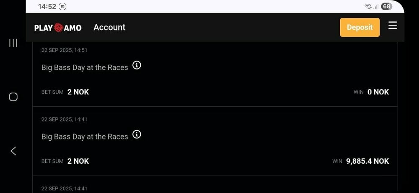Viewport: 419px width, 193px height.
Task: Show info for the 14:51 Big Bass bet
Action: (x=137, y=65)
